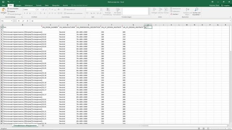Image resolution: width=232 pixels, height=130 pixels.
Task: Save the workbook via the quick access icon
Action: point(3,2)
